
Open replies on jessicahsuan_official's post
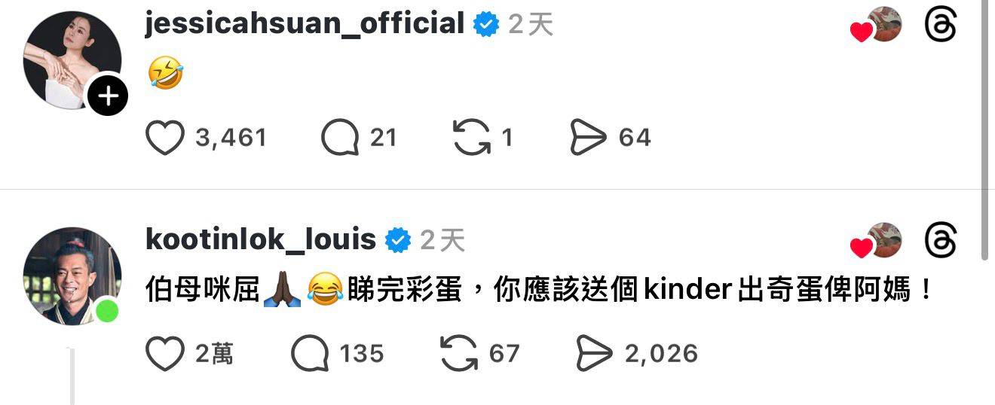[339, 138]
